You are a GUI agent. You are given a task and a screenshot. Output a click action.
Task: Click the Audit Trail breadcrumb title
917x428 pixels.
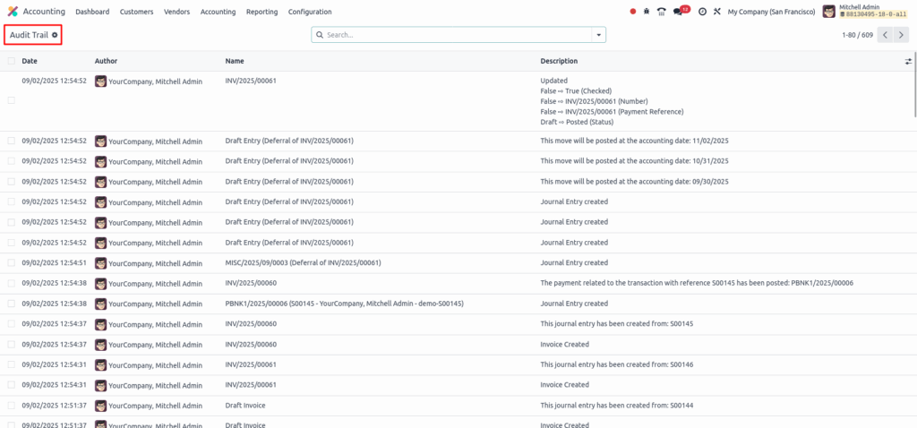(x=29, y=35)
